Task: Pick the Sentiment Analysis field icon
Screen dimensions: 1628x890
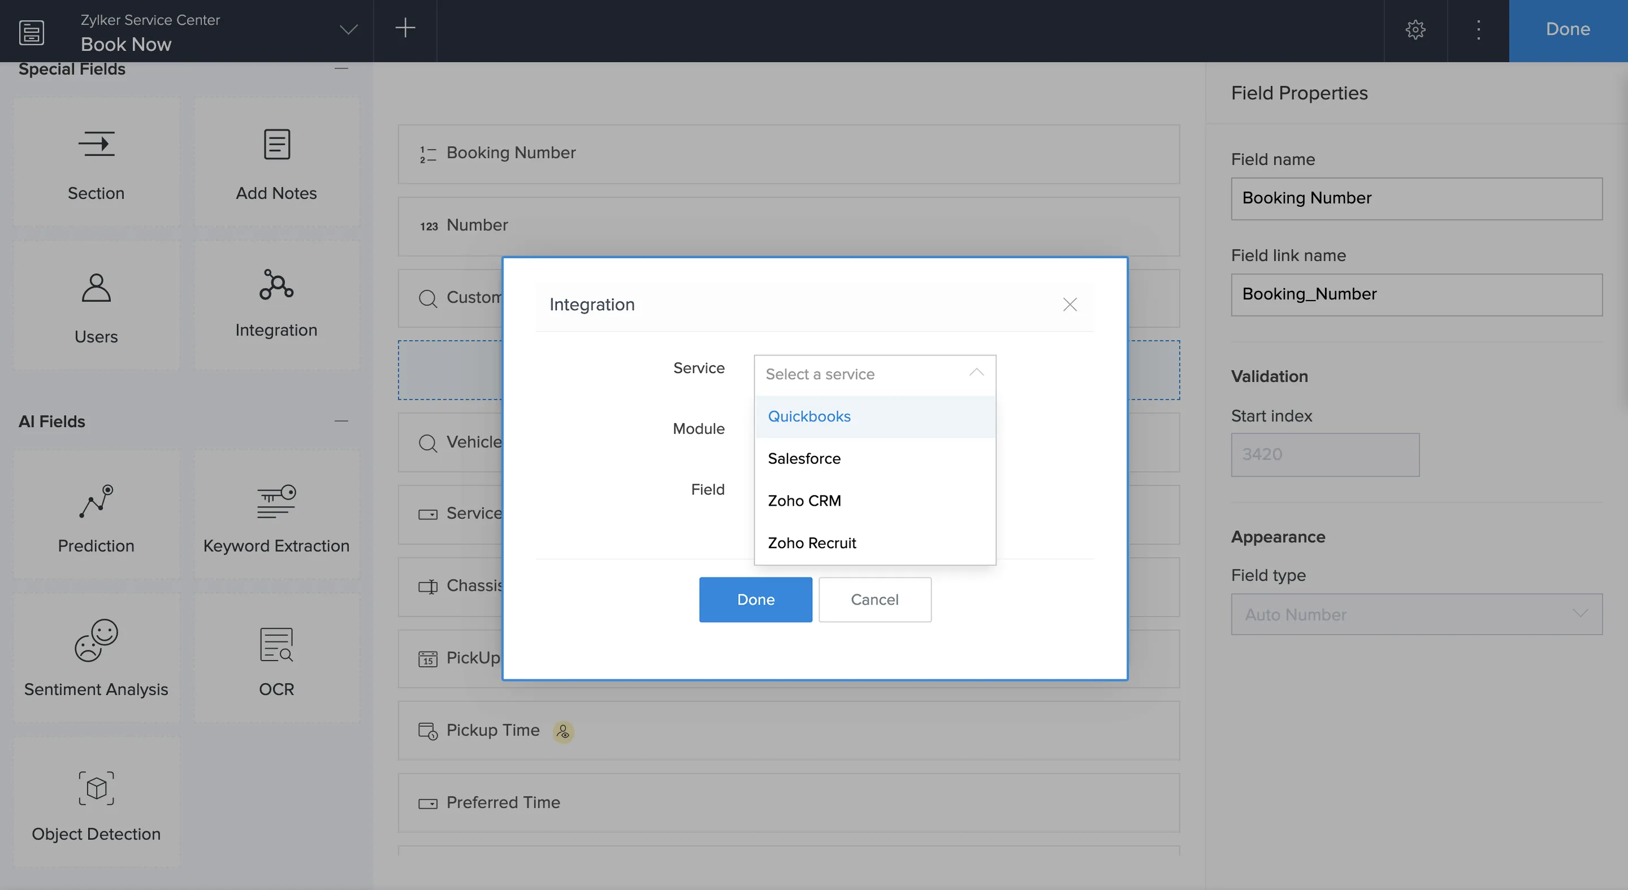Action: [x=96, y=640]
